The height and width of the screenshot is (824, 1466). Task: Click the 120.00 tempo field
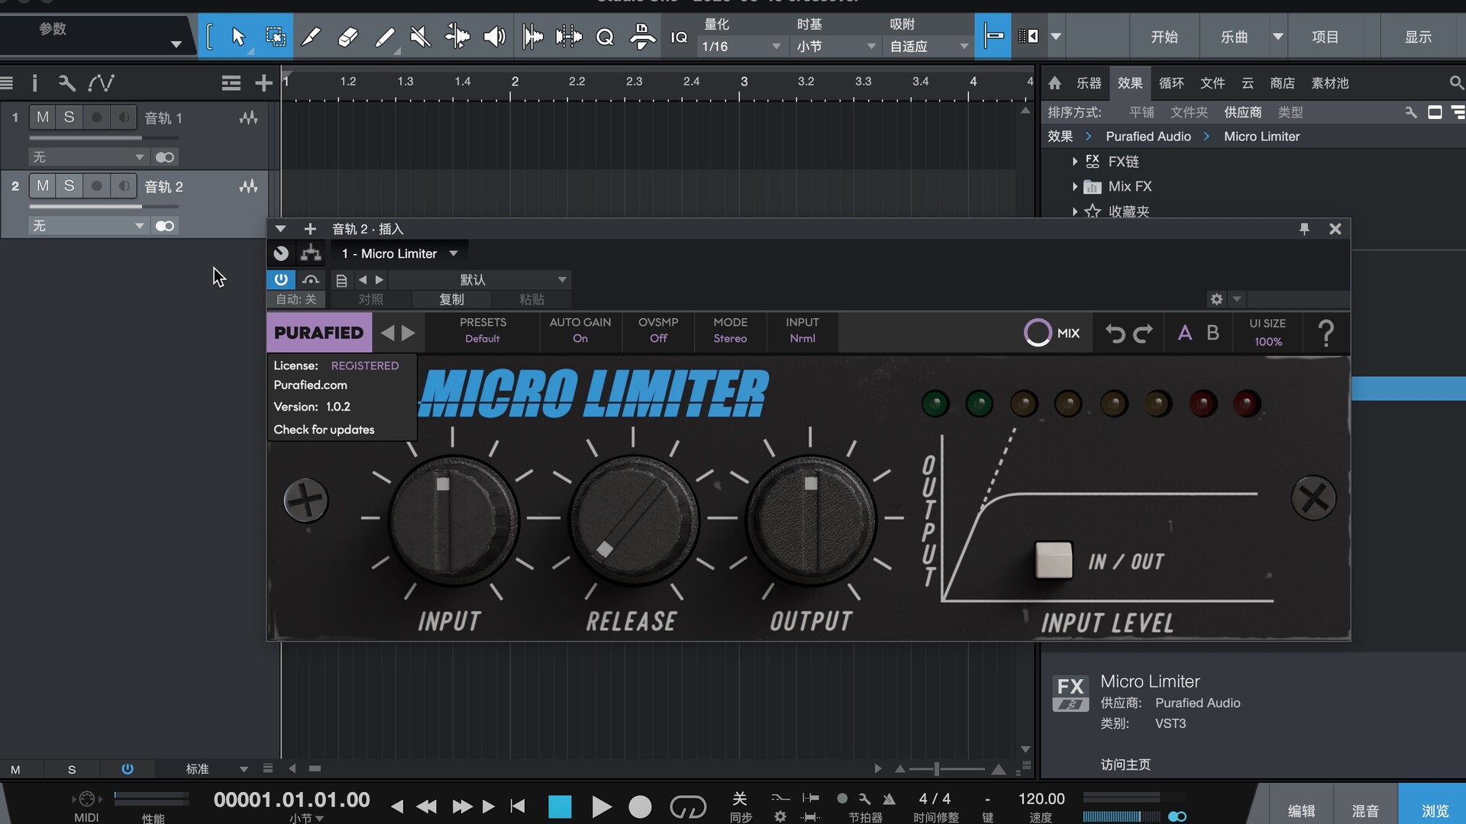tap(1041, 799)
